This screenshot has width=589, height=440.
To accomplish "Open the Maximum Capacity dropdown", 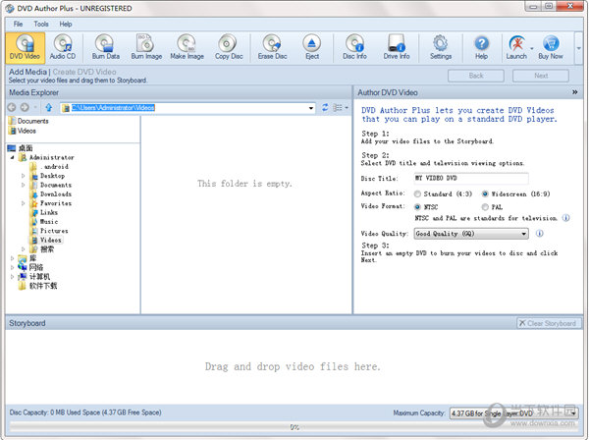I will pyautogui.click(x=513, y=413).
